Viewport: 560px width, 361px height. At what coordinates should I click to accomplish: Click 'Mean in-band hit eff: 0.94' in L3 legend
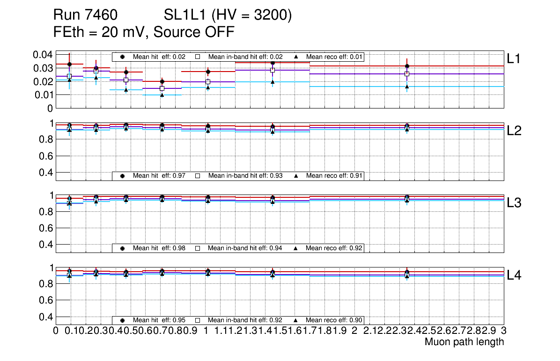tap(245, 248)
